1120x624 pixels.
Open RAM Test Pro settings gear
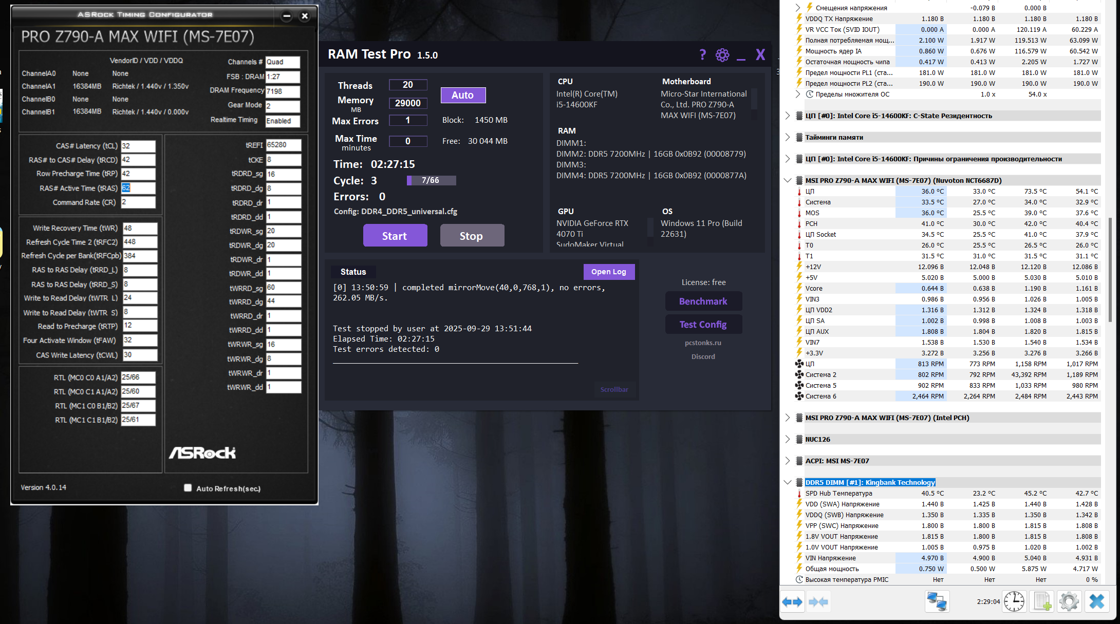tap(722, 55)
